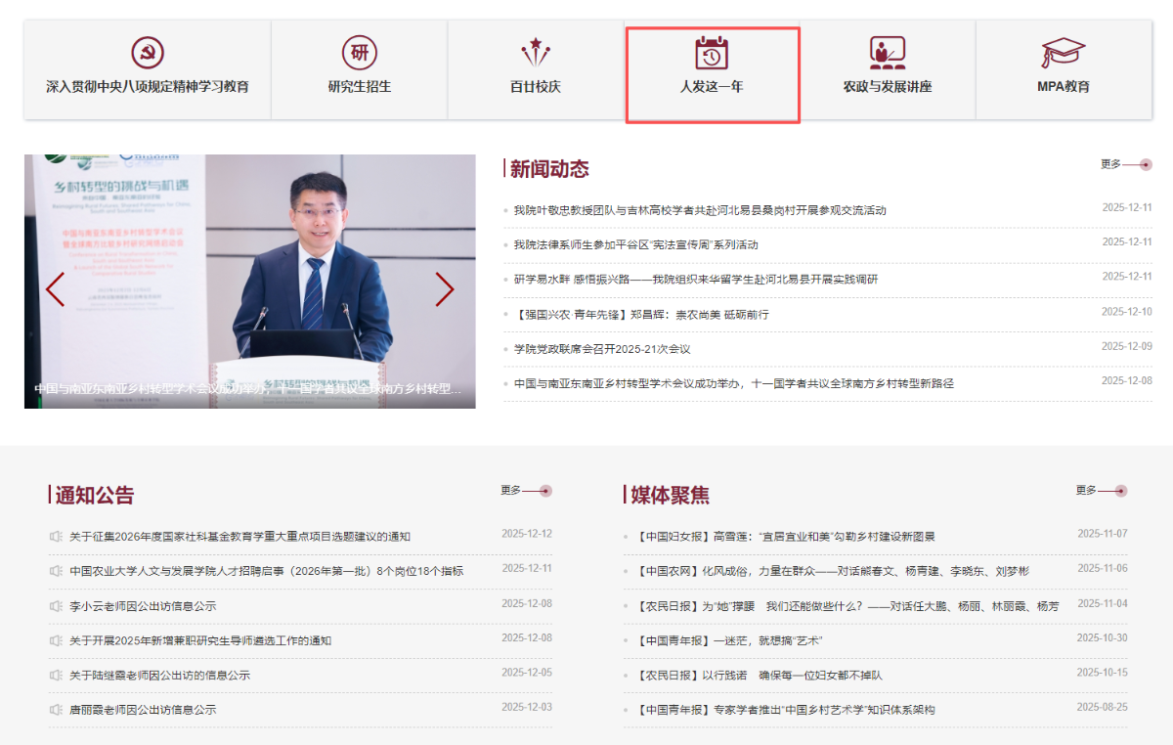
Task: Show more 媒体聚焦 via 更多
Action: pyautogui.click(x=1100, y=491)
